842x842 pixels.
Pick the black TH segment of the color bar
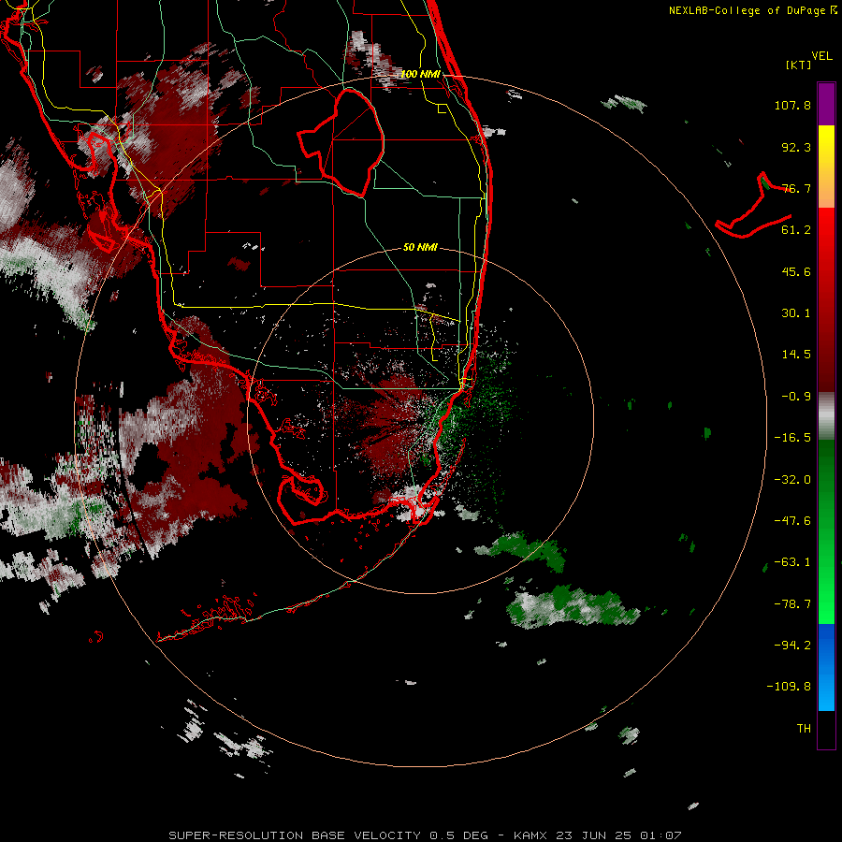(x=826, y=729)
